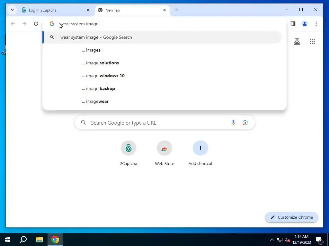This screenshot has width=329, height=246.
Task: Start voice search with the microphone
Action: [233, 123]
